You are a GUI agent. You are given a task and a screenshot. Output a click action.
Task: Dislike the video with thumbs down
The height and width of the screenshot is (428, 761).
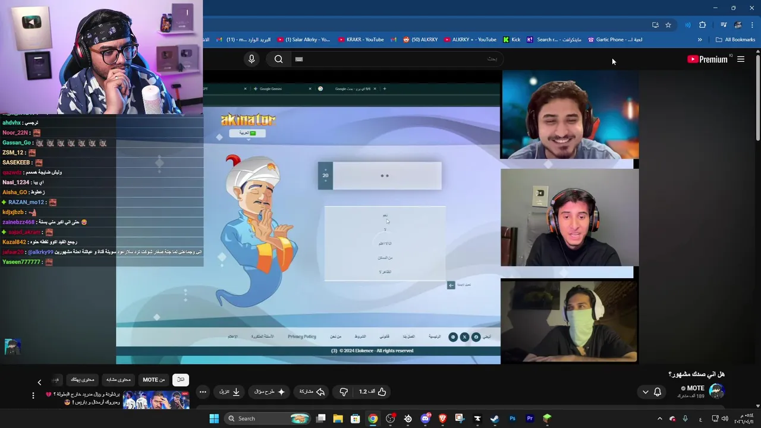pyautogui.click(x=343, y=392)
